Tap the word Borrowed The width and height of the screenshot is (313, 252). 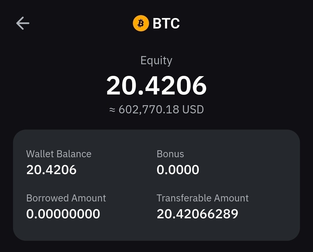(47, 198)
